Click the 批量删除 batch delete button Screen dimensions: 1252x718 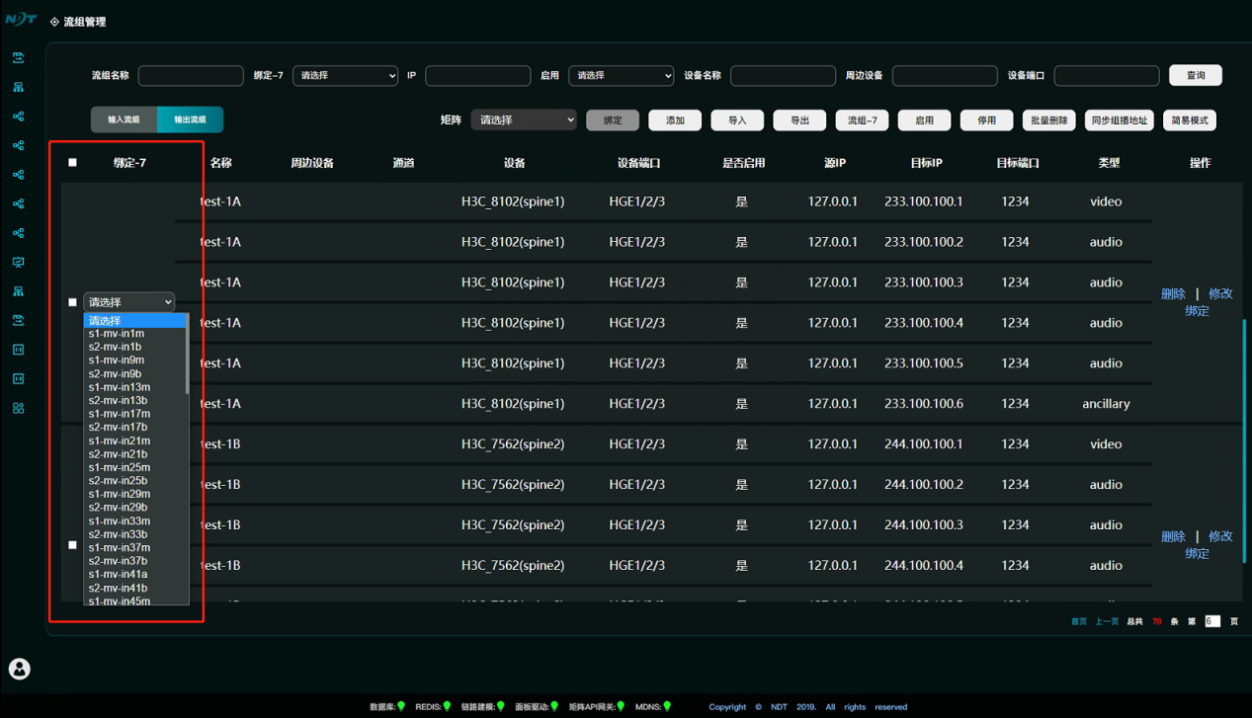tap(1048, 120)
